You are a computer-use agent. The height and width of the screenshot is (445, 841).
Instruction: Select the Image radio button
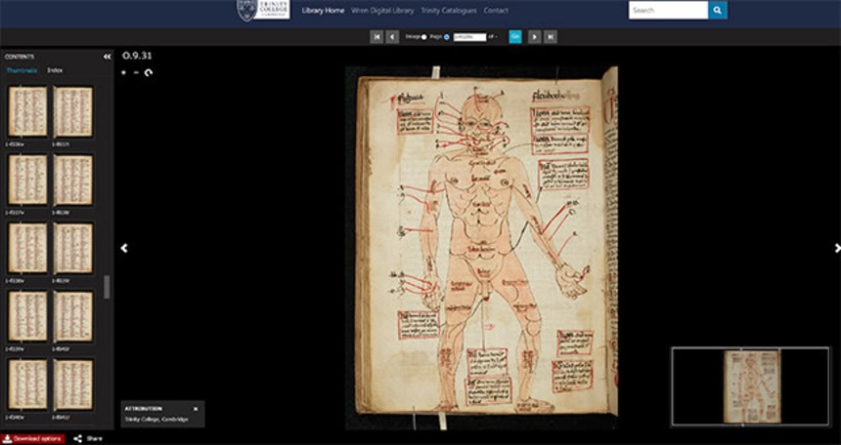tap(423, 37)
